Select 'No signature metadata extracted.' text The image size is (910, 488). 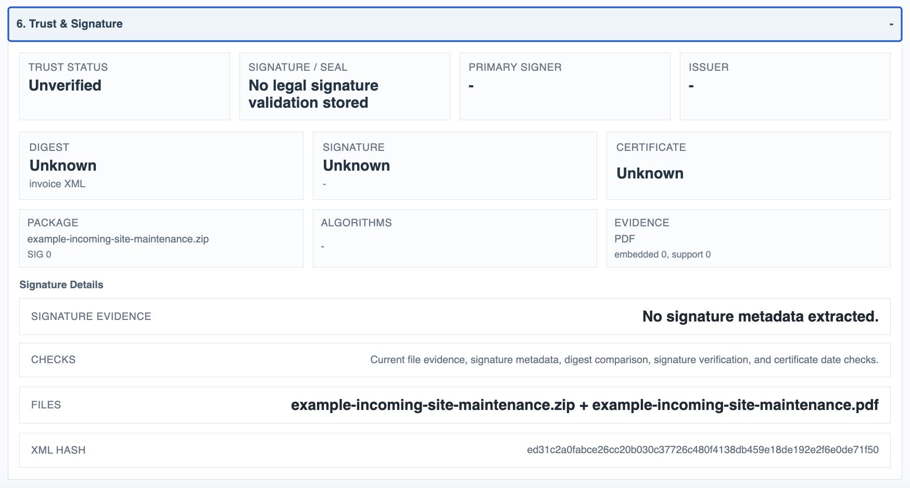pyautogui.click(x=761, y=316)
